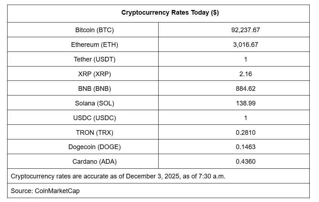Viewport: 319px width, 202px height.
Task: Select the USDC (USDC) name cell
Action: point(94,118)
